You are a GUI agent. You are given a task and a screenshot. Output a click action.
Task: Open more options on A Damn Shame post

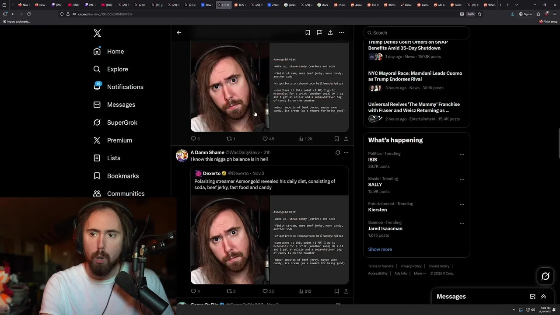click(x=346, y=153)
